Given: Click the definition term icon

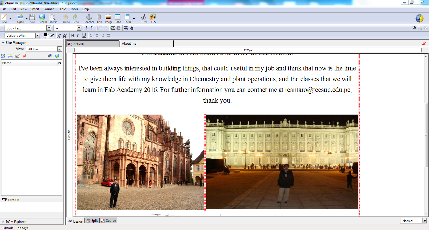Looking at the screenshot, I should tap(126, 28).
